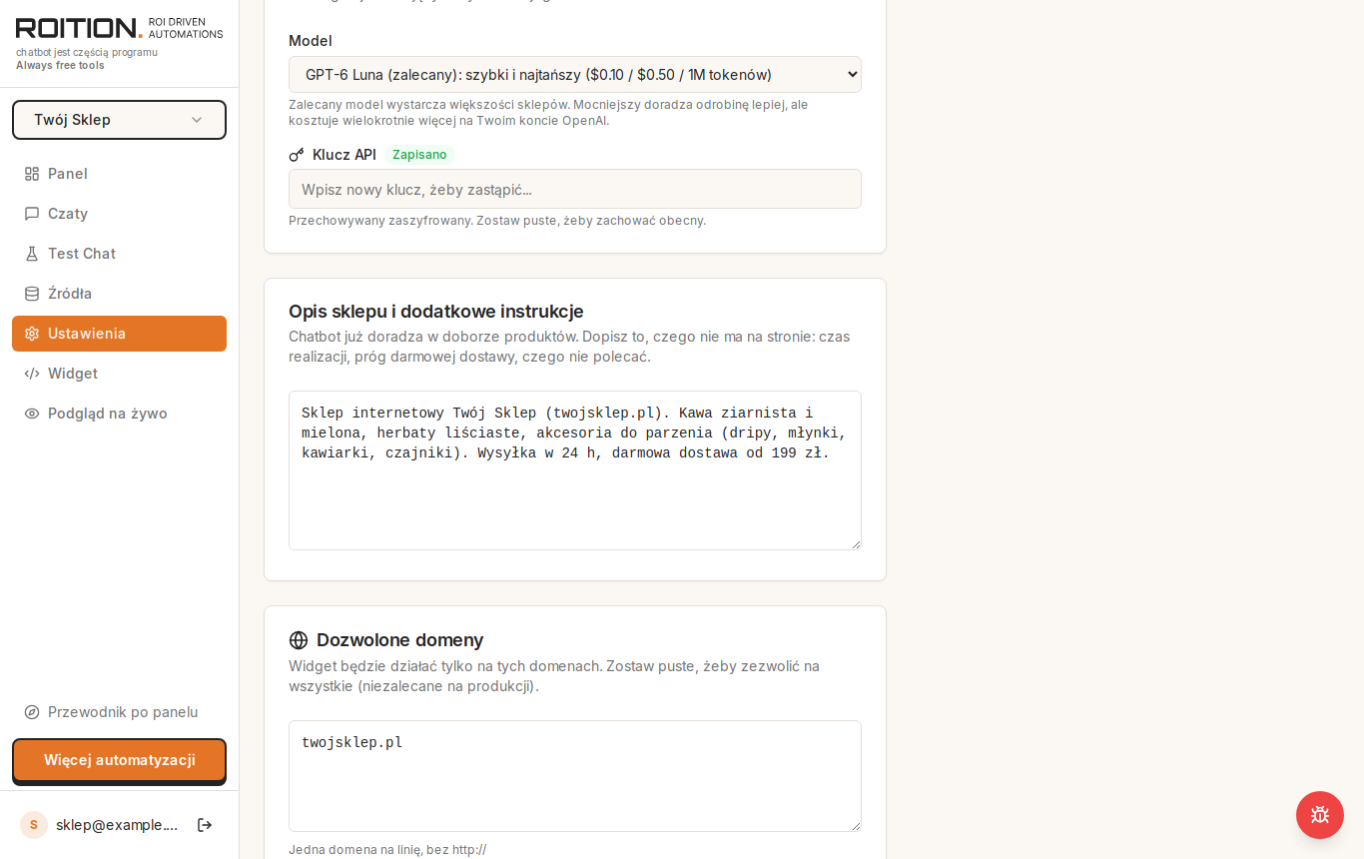The height and width of the screenshot is (859, 1364).
Task: Go to the Panel menu item
Action: click(120, 174)
